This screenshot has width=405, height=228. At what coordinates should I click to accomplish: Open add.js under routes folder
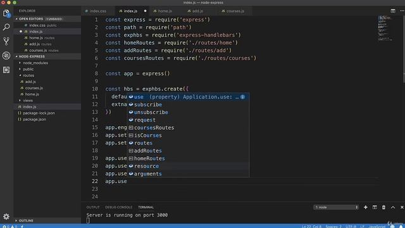click(47, 82)
